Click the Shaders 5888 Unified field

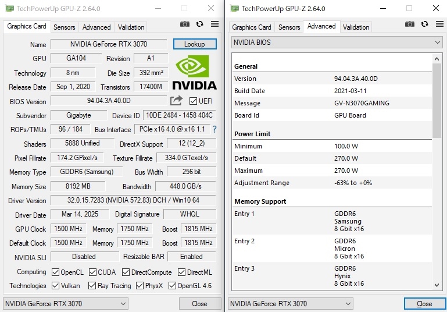point(83,143)
